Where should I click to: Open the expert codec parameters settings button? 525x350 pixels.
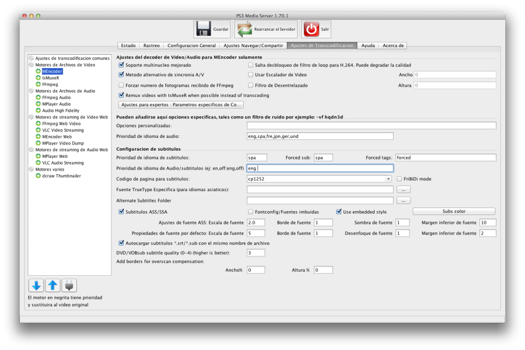point(181,105)
